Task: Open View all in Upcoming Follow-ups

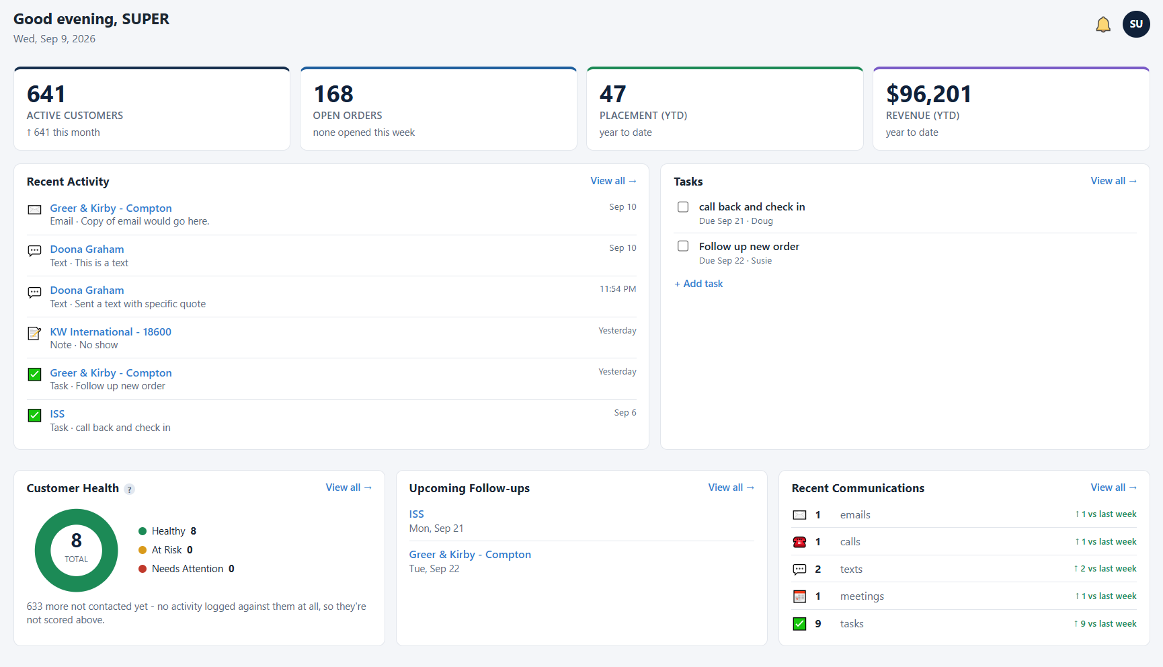Action: point(731,487)
